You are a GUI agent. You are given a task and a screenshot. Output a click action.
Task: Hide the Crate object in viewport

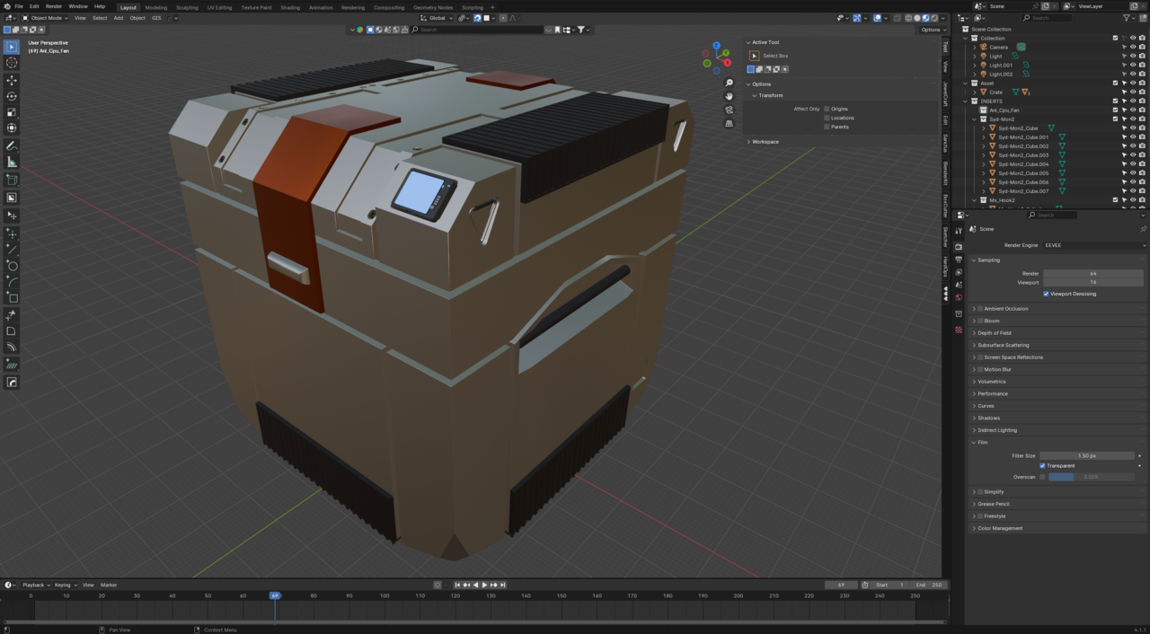[x=1132, y=92]
